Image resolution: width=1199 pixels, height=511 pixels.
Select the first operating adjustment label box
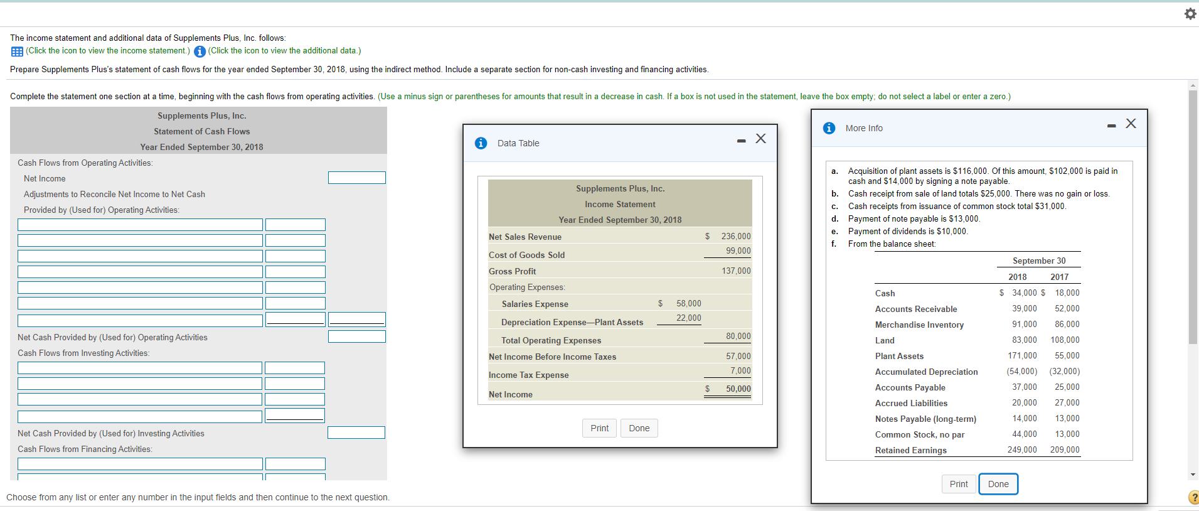point(140,225)
